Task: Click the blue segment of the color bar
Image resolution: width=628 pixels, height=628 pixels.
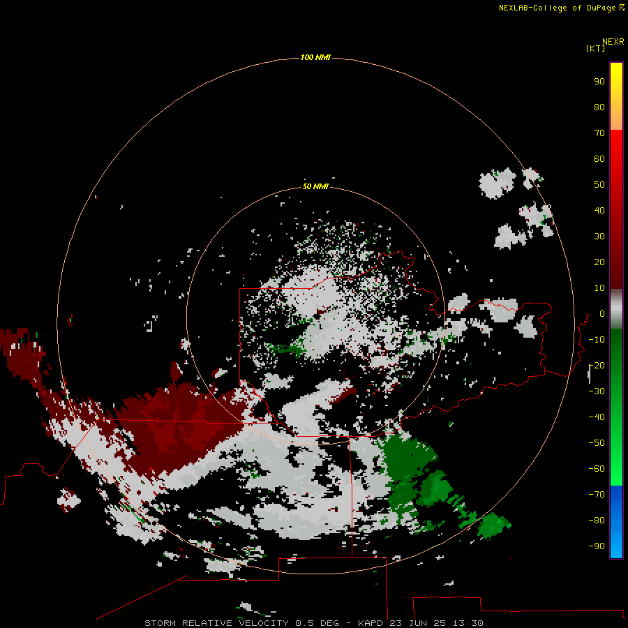Action: [x=616, y=521]
